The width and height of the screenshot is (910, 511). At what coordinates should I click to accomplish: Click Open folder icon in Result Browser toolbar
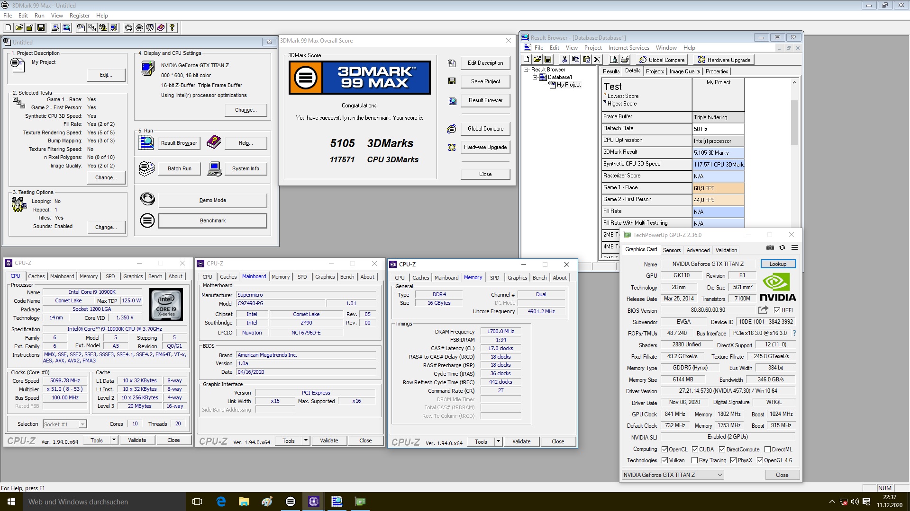click(537, 60)
